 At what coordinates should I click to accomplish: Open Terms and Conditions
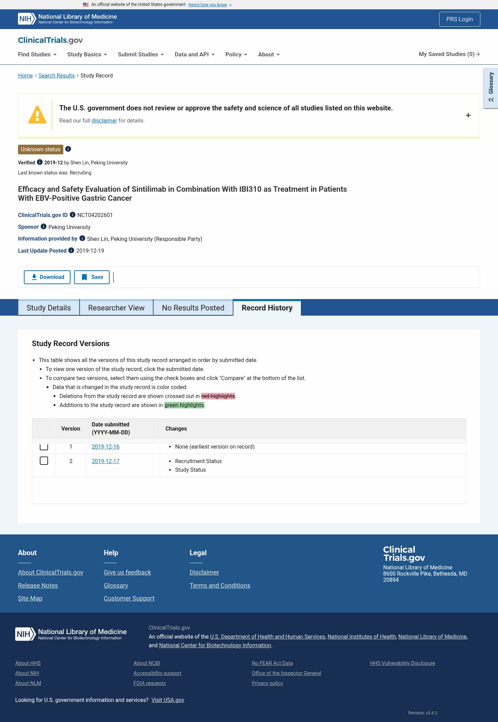[220, 585]
